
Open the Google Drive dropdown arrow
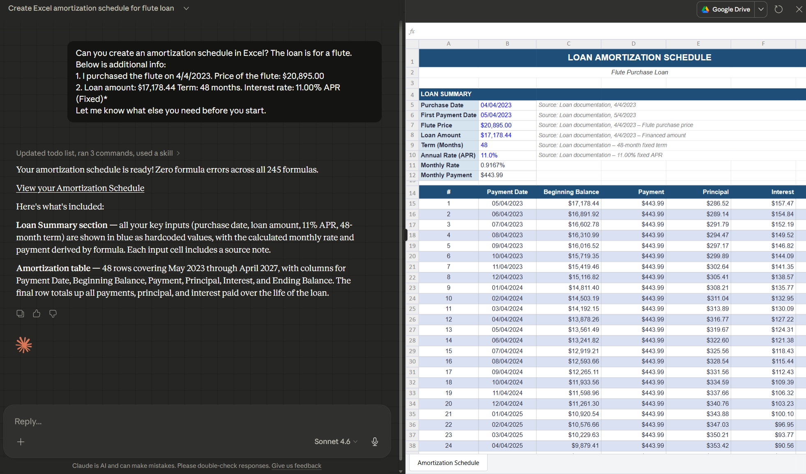(x=761, y=9)
